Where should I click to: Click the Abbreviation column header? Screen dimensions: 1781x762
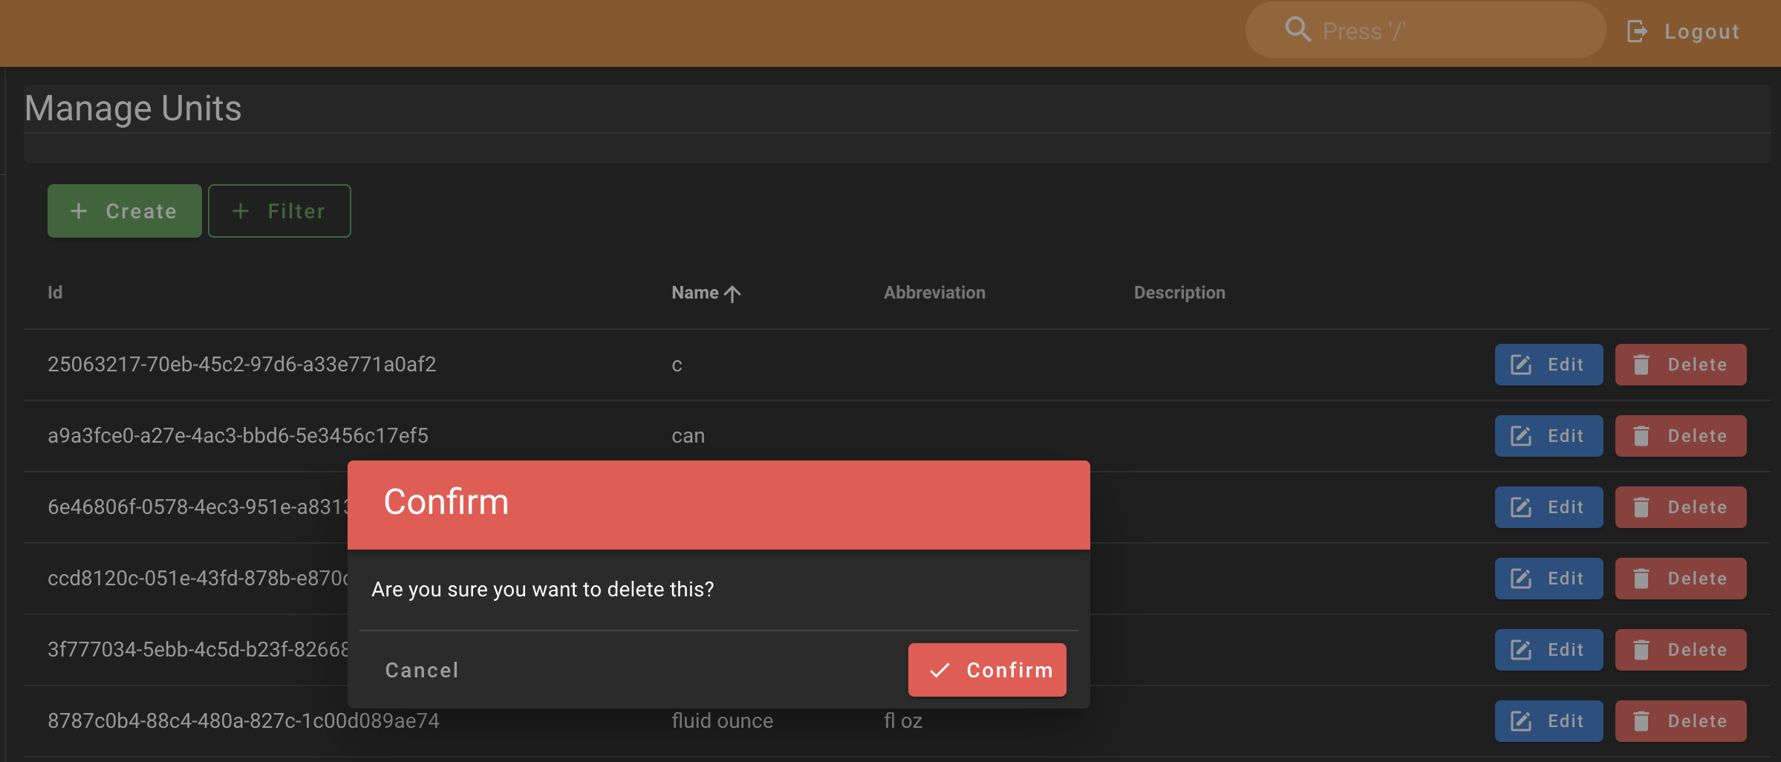pyautogui.click(x=934, y=293)
